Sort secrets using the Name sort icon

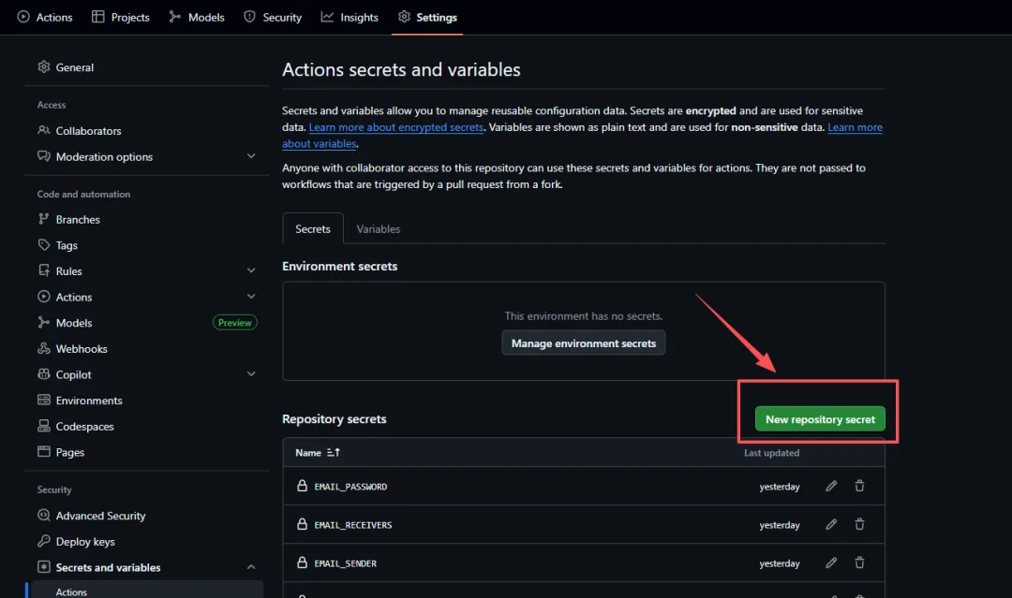tap(334, 453)
